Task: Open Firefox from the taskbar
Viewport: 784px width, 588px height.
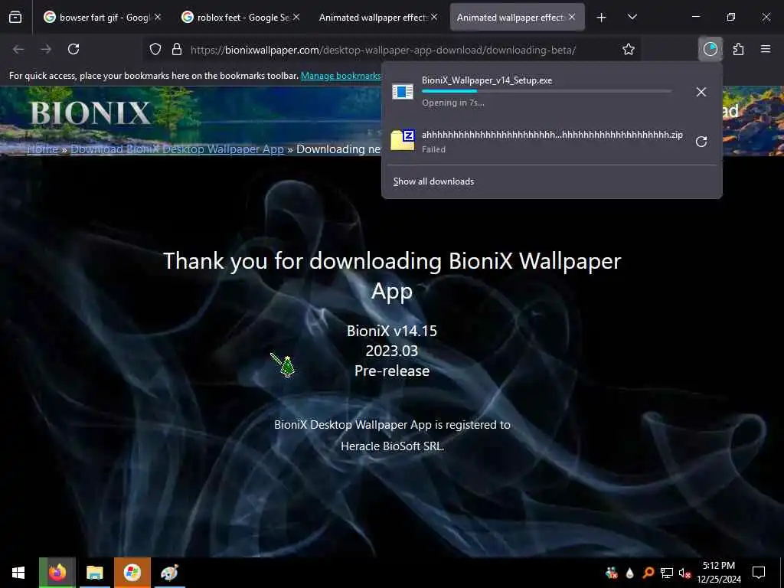Action: click(57, 573)
